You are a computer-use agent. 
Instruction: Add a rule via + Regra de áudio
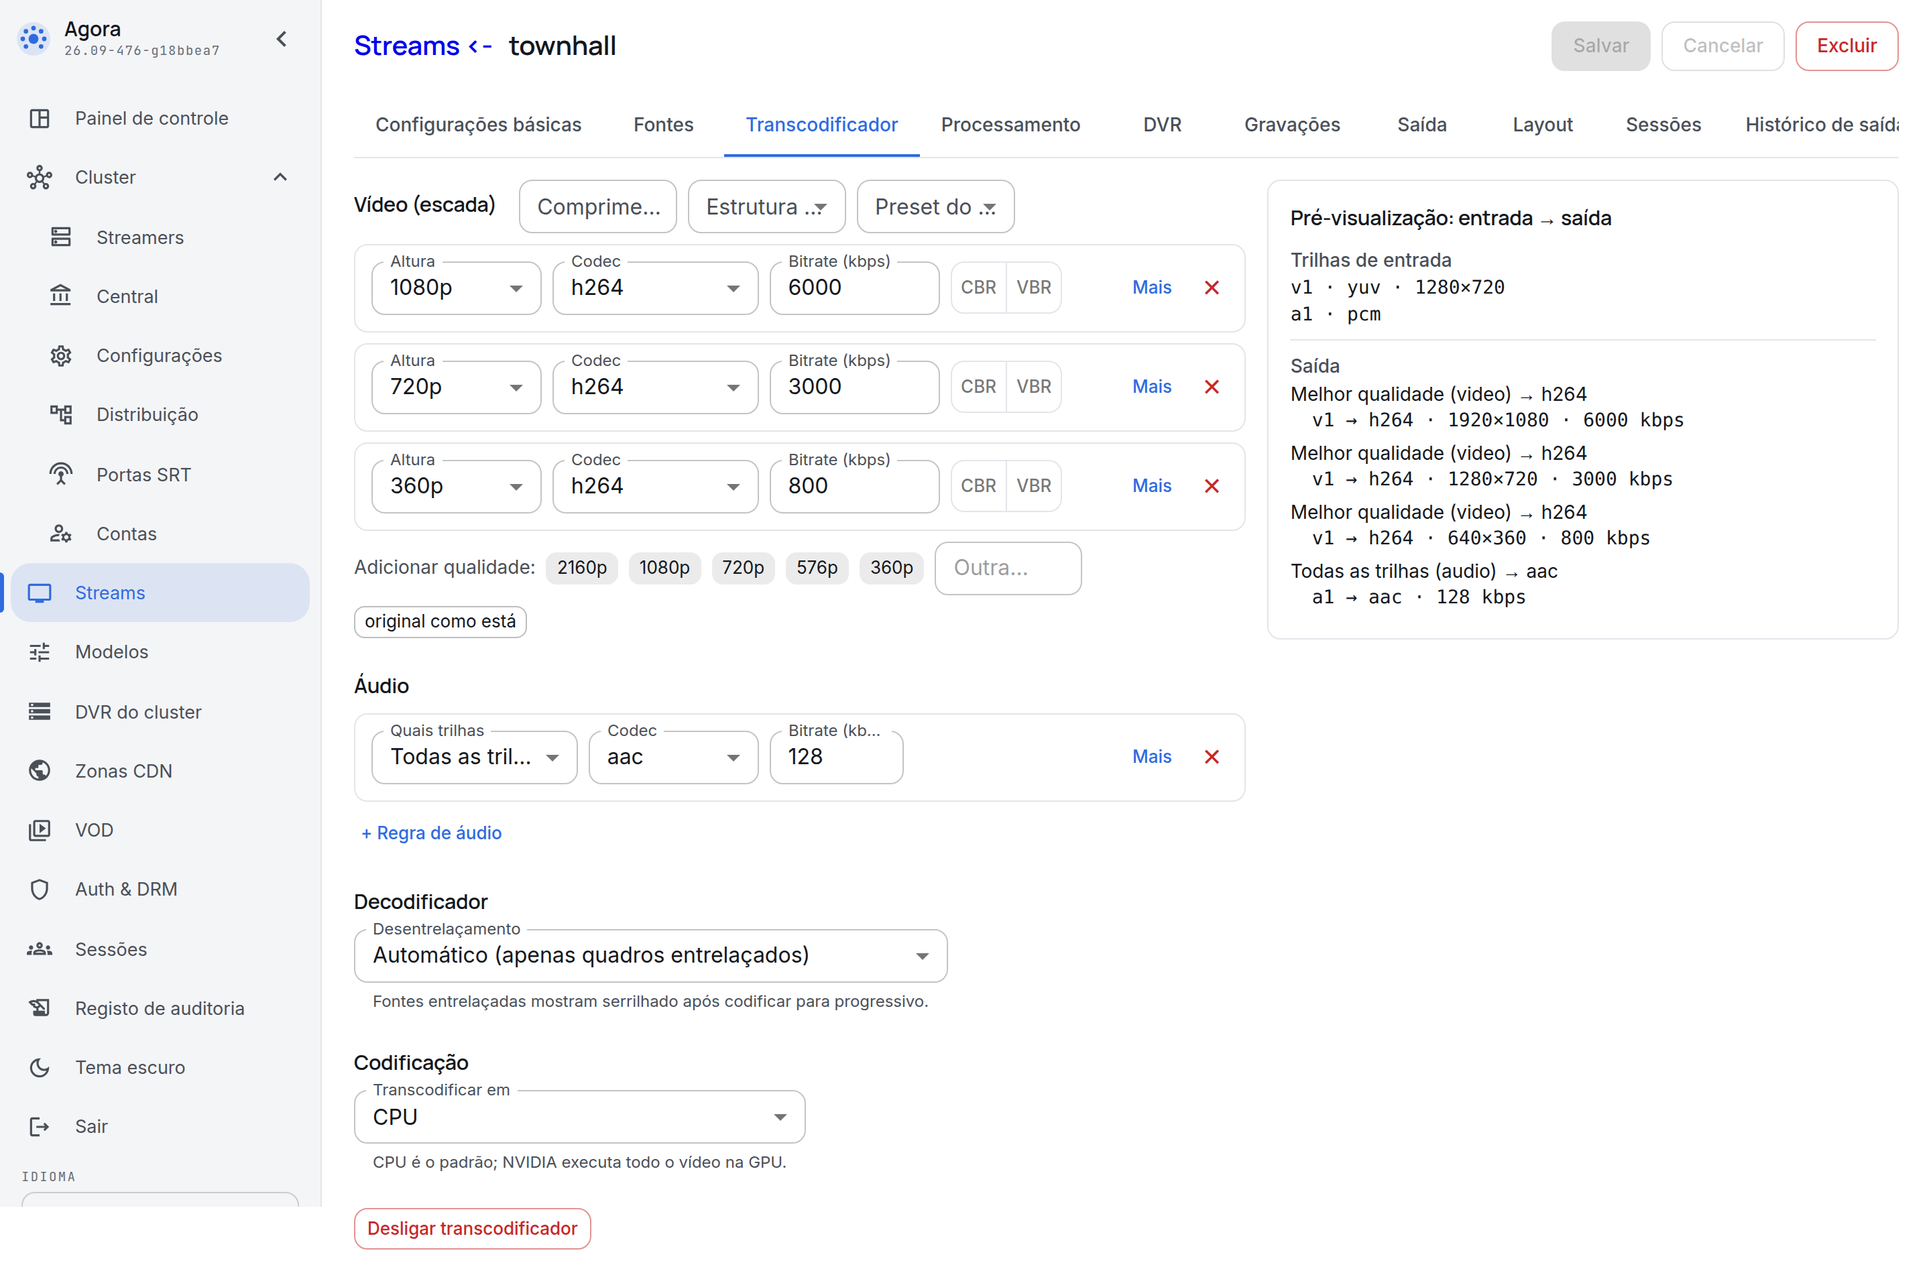pos(431,833)
